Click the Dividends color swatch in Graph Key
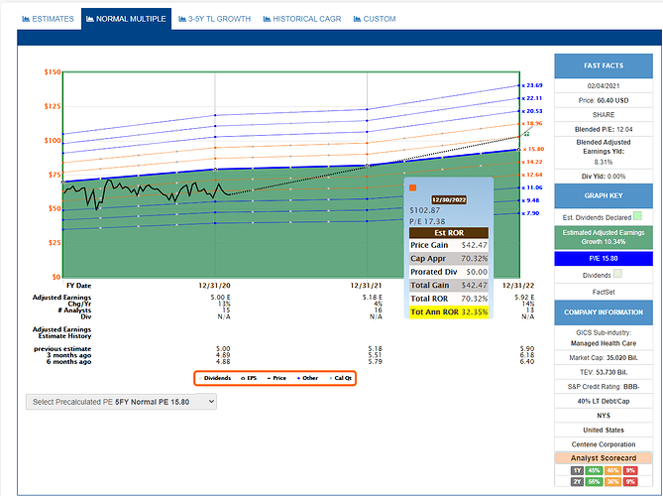663x496 pixels. [617, 274]
